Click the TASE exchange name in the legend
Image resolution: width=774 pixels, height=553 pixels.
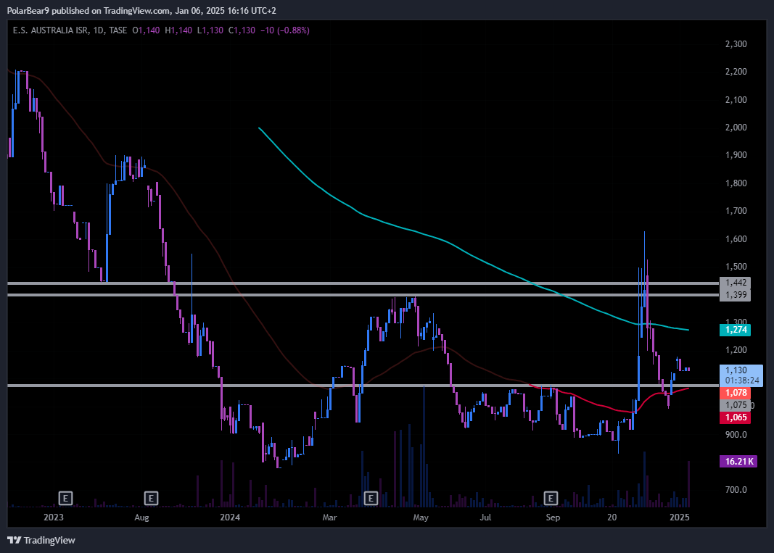tap(118, 30)
